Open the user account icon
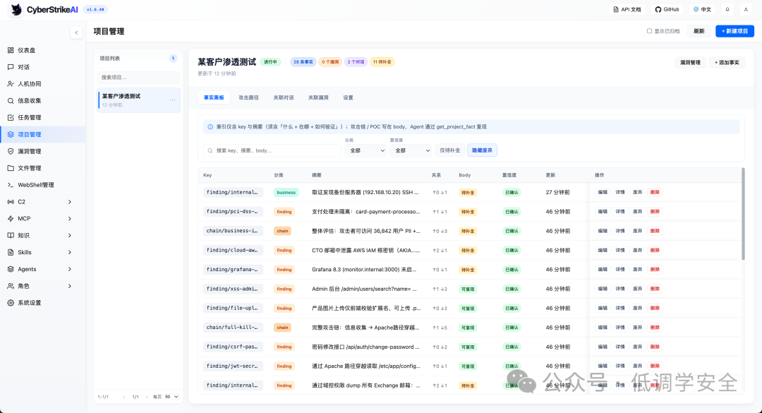This screenshot has height=413, width=762. (x=746, y=9)
